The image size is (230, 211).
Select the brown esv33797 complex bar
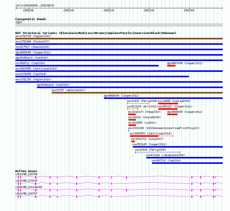pos(137,93)
